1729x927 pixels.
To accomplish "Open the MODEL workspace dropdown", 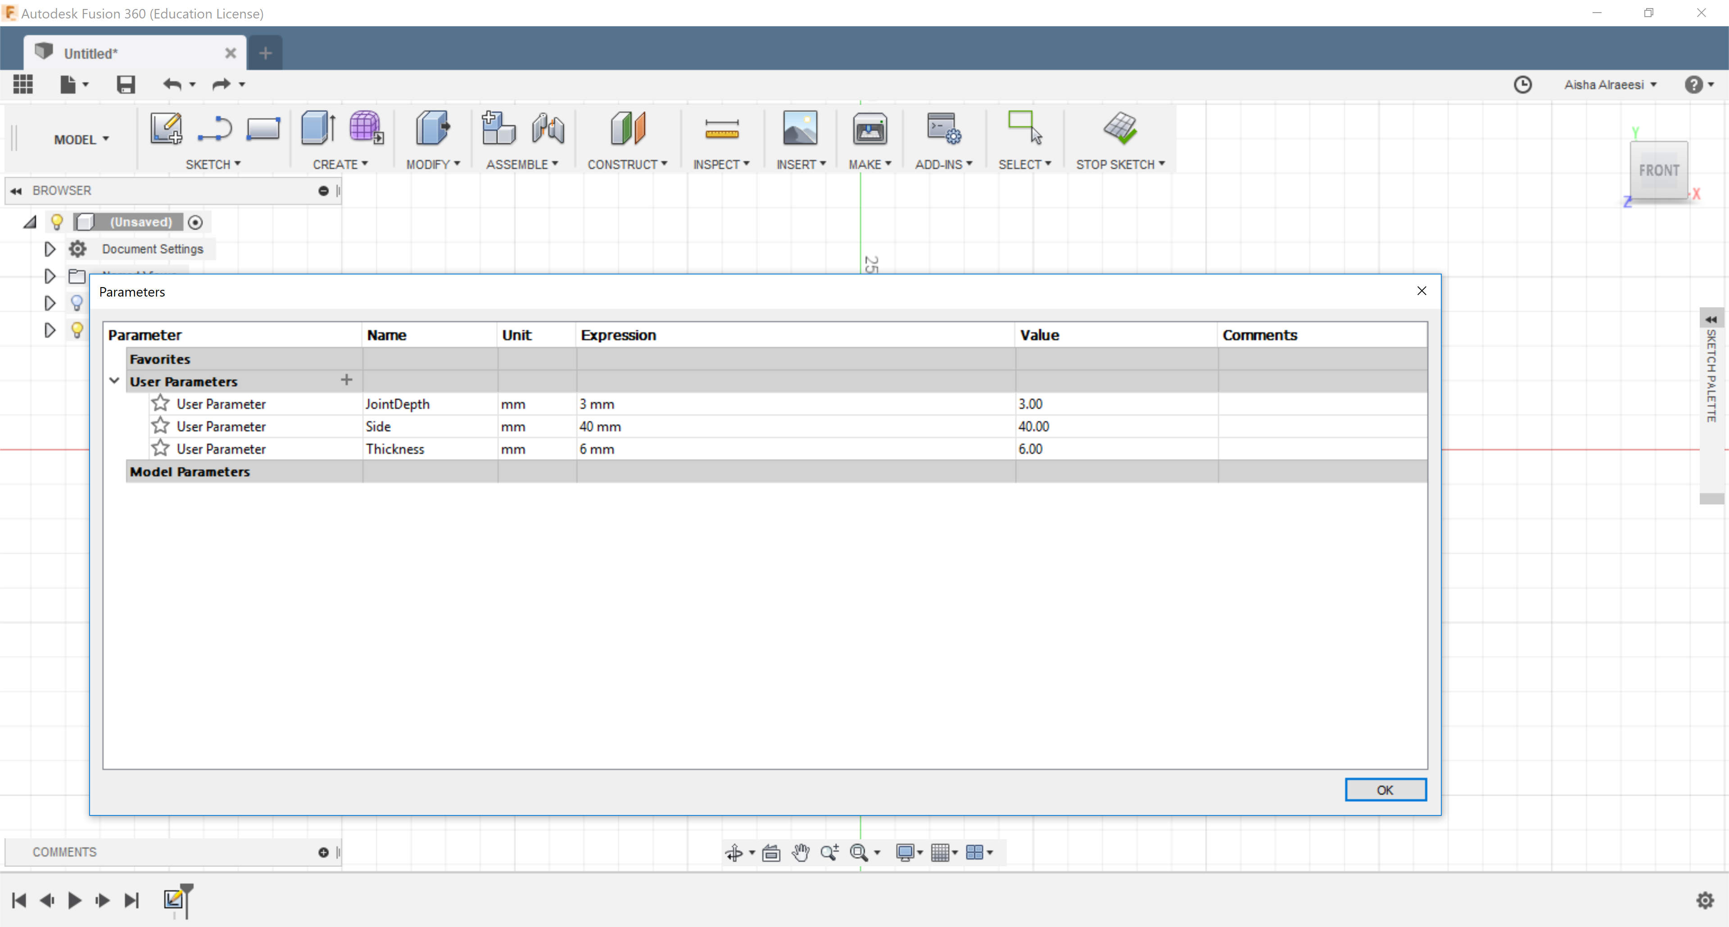I will coord(81,139).
